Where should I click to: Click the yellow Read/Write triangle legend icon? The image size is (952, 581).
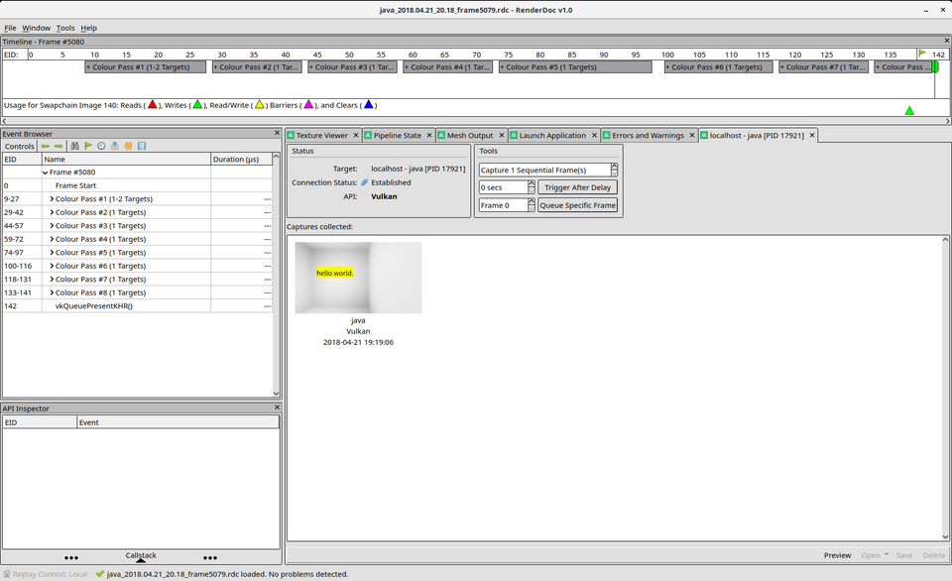click(x=259, y=105)
